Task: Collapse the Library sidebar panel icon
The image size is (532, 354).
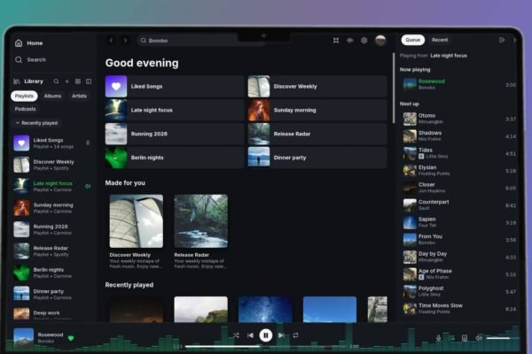Action: (x=89, y=81)
